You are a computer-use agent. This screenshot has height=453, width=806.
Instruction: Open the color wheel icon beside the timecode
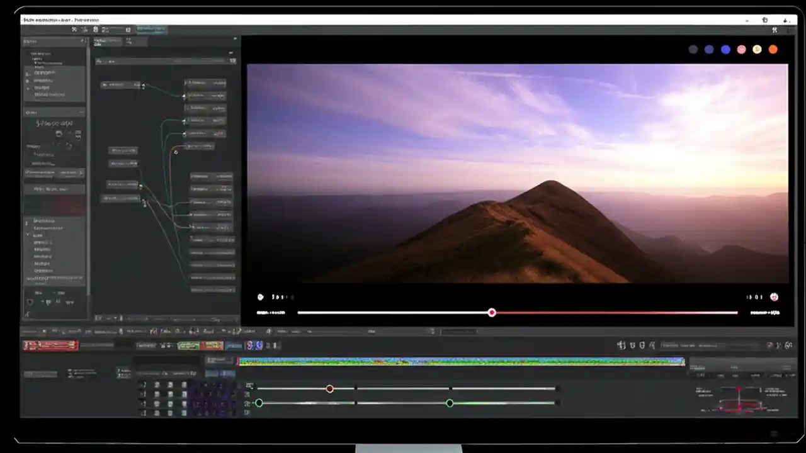click(774, 297)
